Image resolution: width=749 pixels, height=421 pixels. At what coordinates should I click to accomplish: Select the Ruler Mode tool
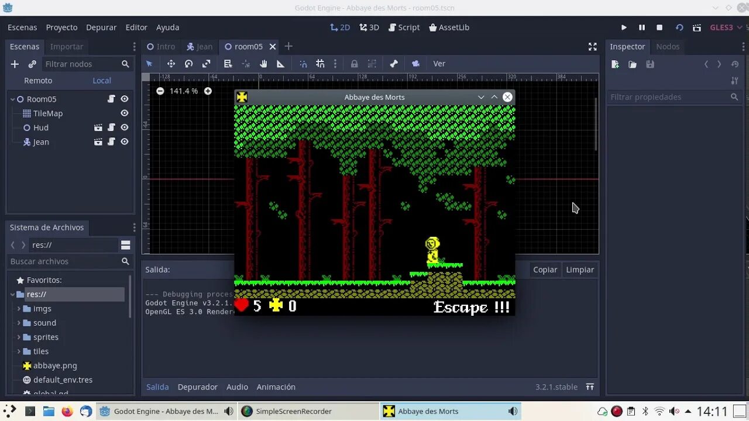tap(280, 64)
